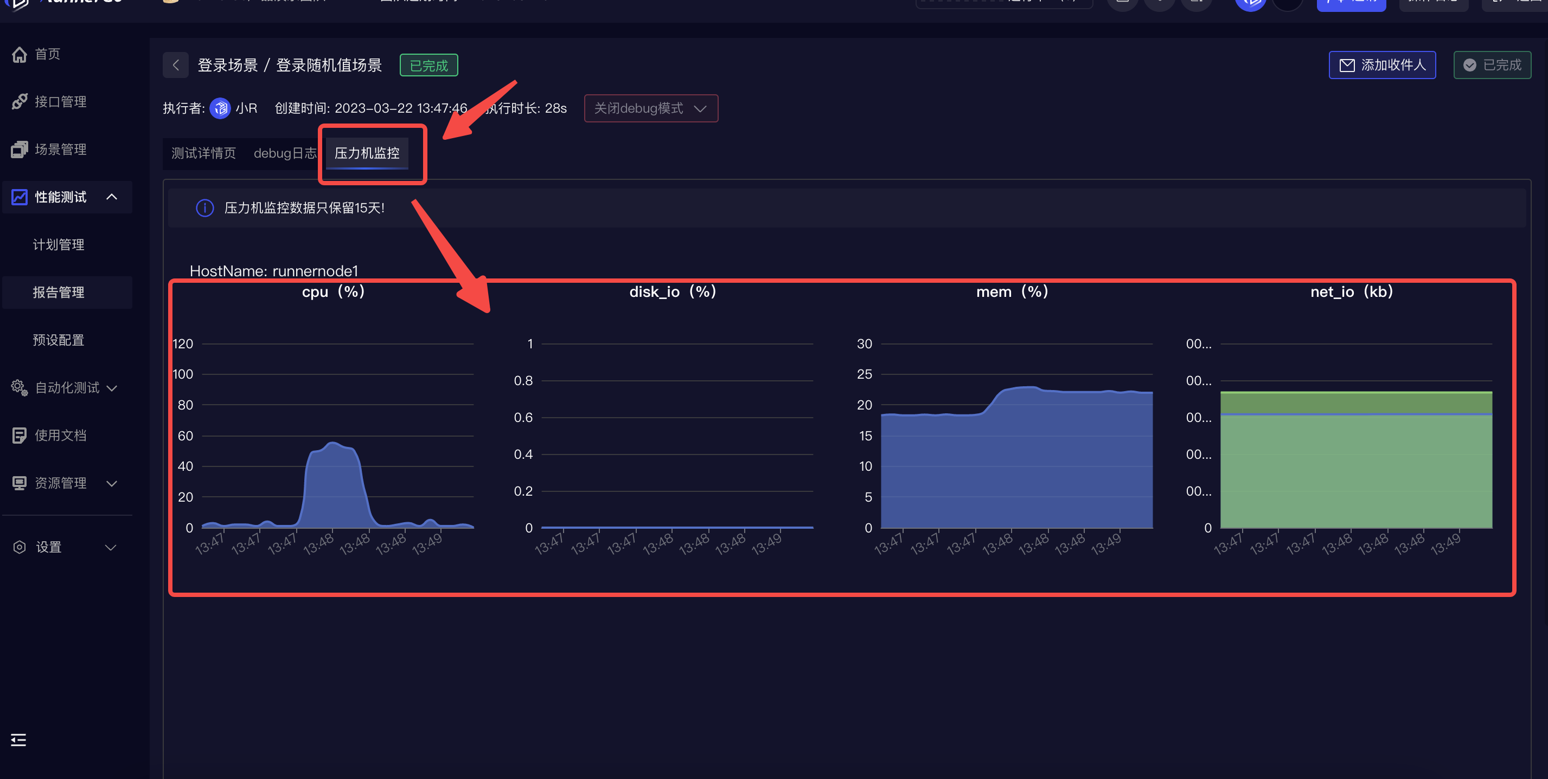
Task: Click the 添加收件人 button
Action: [1382, 65]
